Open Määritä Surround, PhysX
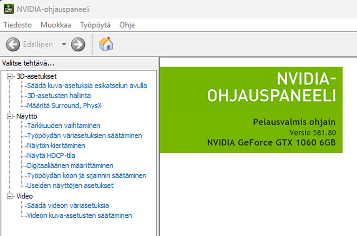Screen dimensions: 357x236 pos(64,105)
